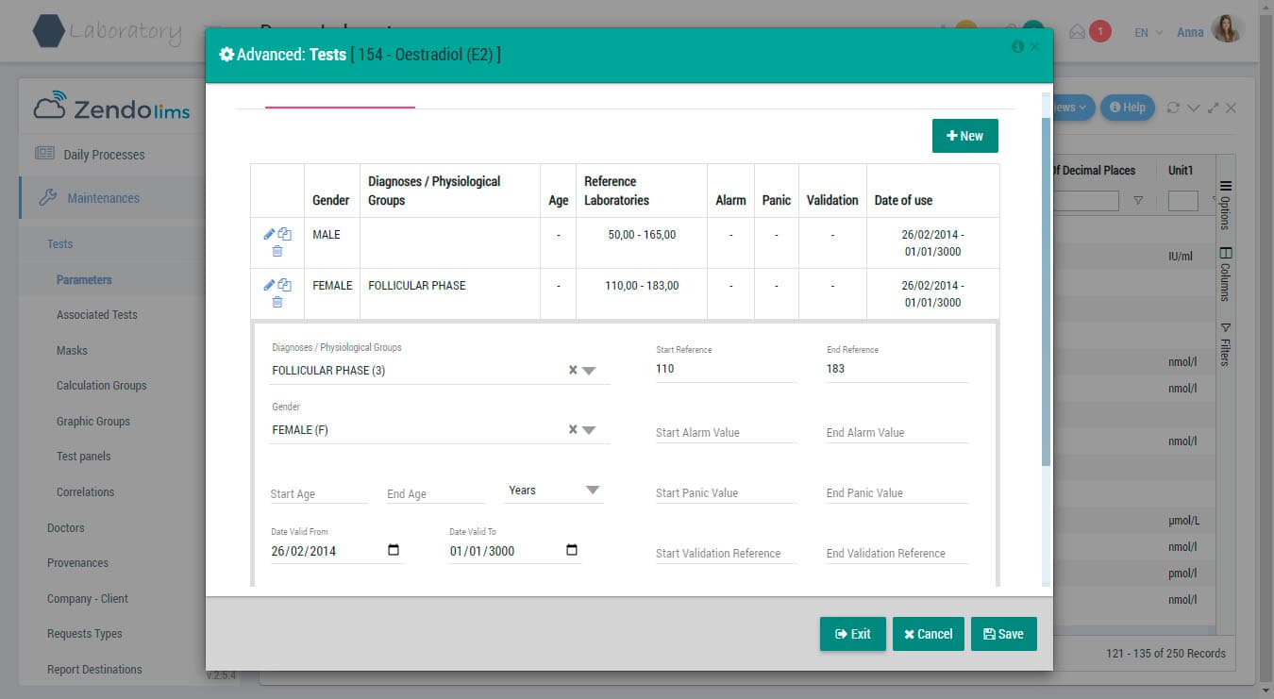
Task: Duplicate the MALE reference row with copy icon
Action: tap(284, 234)
